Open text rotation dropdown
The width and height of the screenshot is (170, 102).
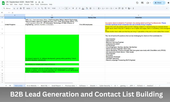pyautogui.click(x=112, y=8)
